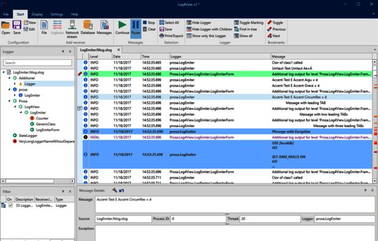
Task: Click the Thread field showing 20
Action: [x=270, y=218]
